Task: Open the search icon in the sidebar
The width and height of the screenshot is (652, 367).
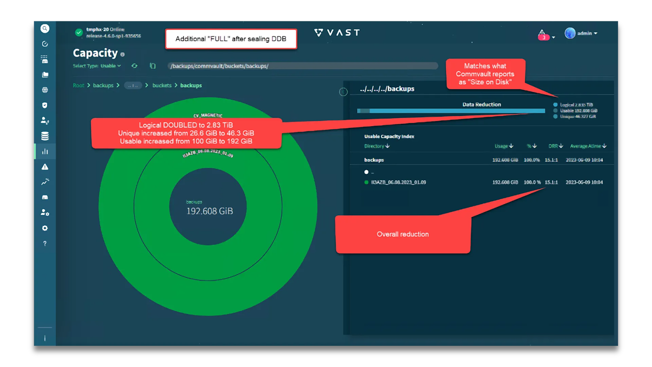Action: (45, 29)
